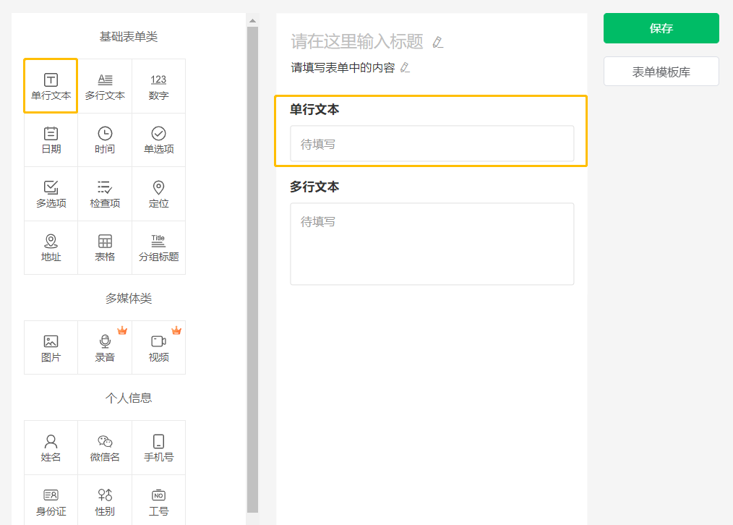
Task: Click the description text 请填写表单中的内容
Action: pyautogui.click(x=343, y=68)
